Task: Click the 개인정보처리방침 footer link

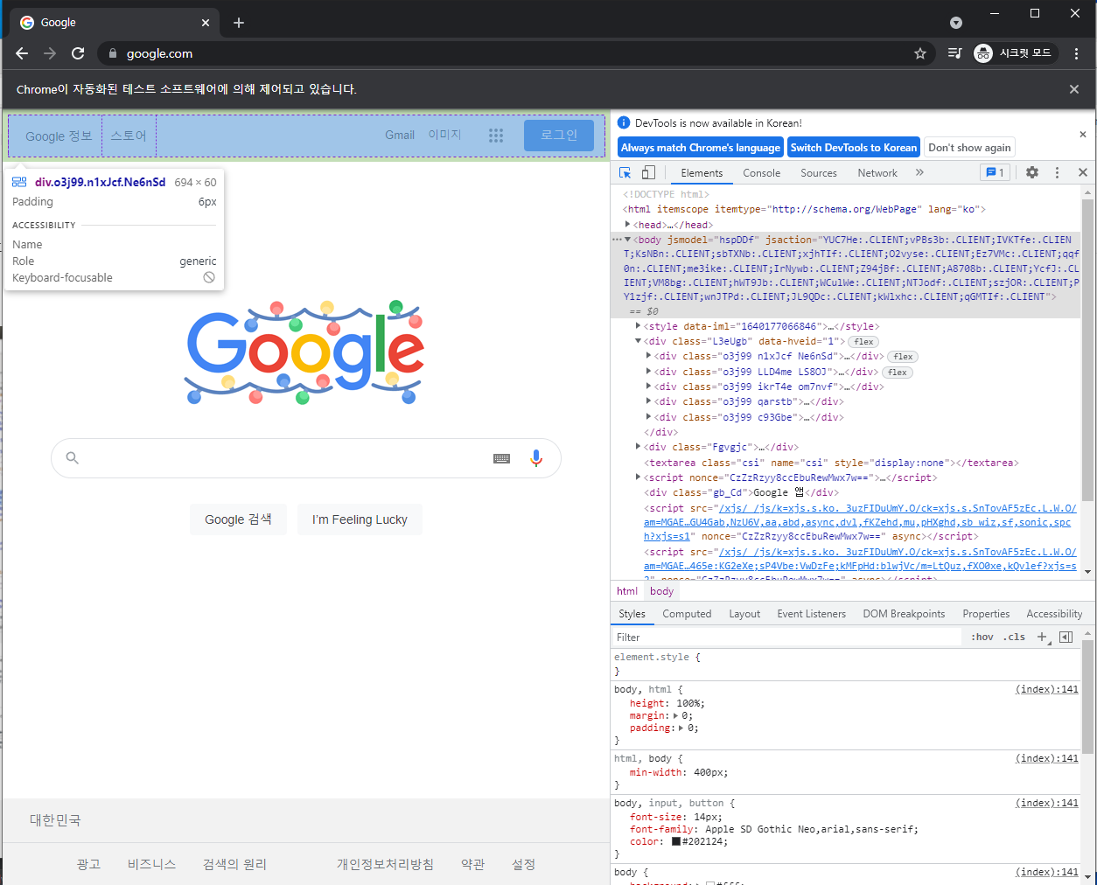Action: click(x=385, y=864)
